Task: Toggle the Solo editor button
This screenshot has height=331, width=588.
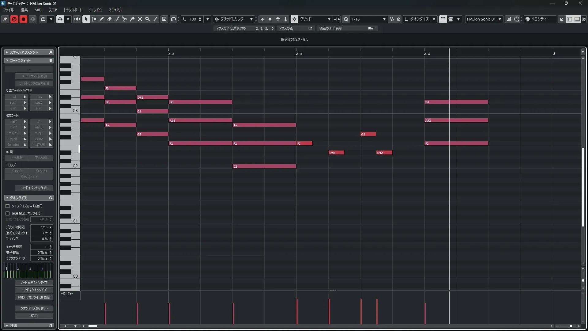Action: tap(14, 19)
